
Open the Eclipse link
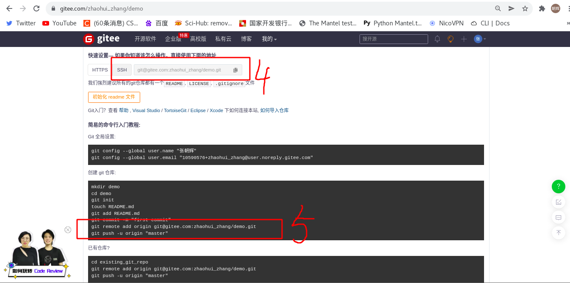point(198,110)
